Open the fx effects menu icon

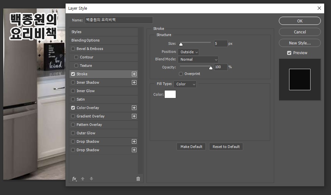(x=74, y=179)
